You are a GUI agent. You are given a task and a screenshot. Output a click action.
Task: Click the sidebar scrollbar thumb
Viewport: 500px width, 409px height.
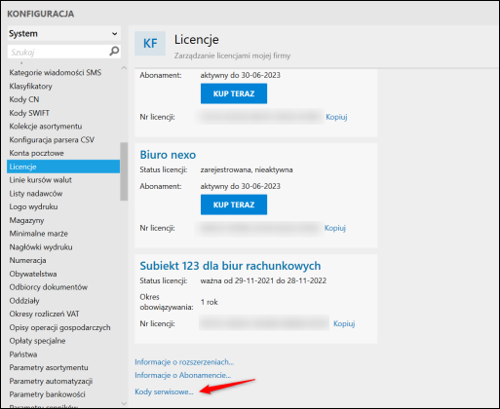(124, 171)
